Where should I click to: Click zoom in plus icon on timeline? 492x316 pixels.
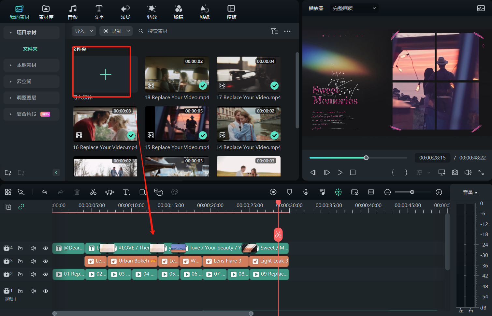[439, 192]
